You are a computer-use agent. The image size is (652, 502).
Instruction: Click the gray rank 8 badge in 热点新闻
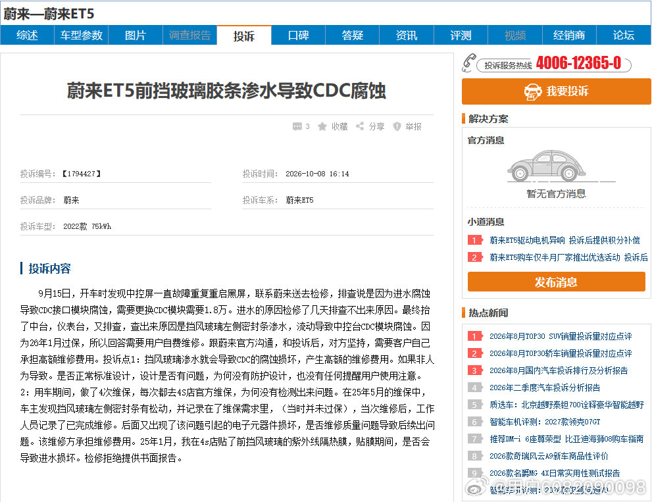point(475,456)
